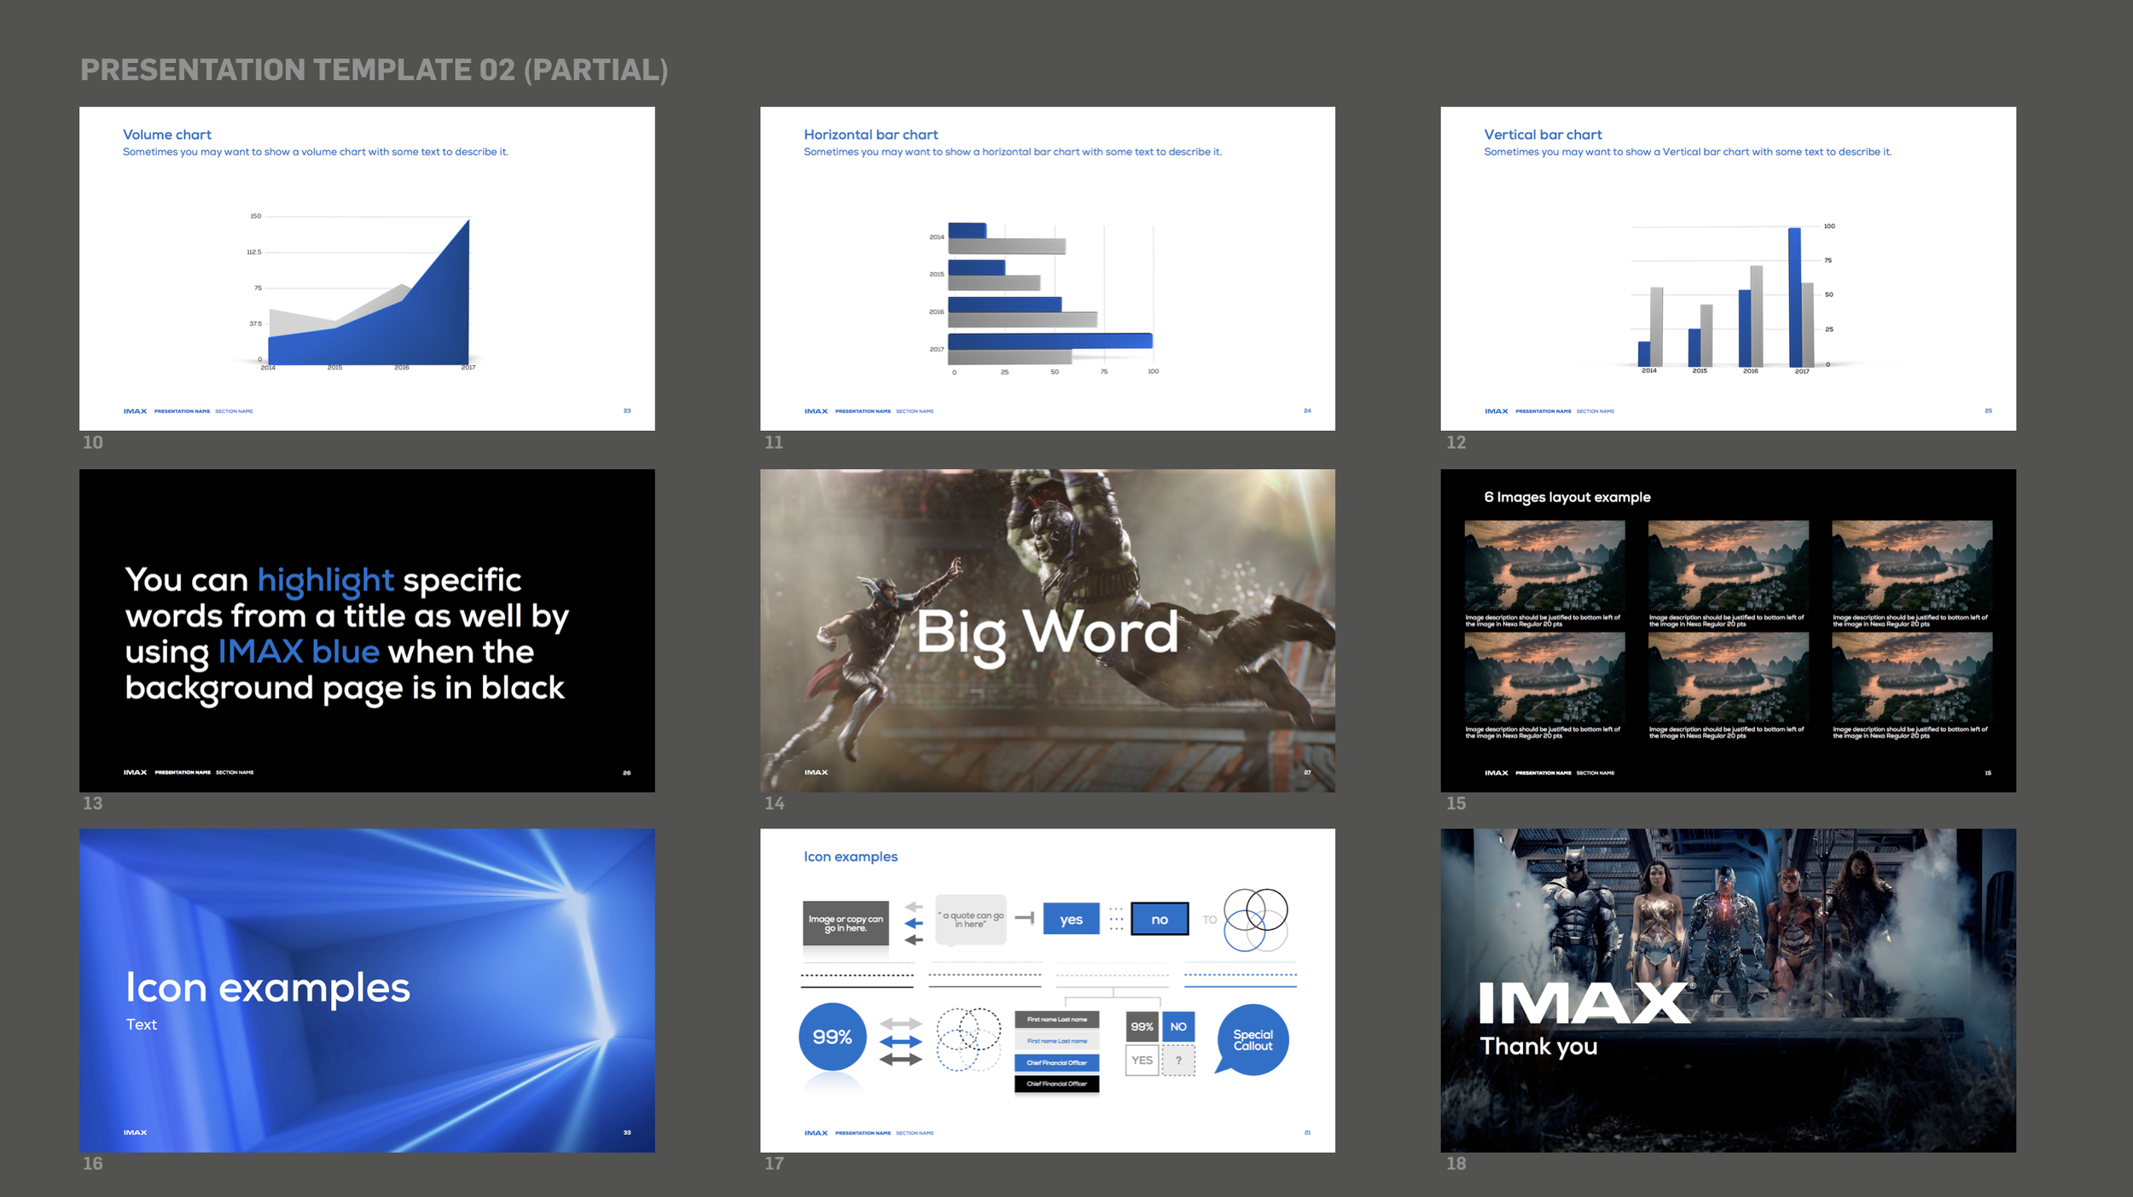
Task: Click slide number label 13
Action: (93, 803)
